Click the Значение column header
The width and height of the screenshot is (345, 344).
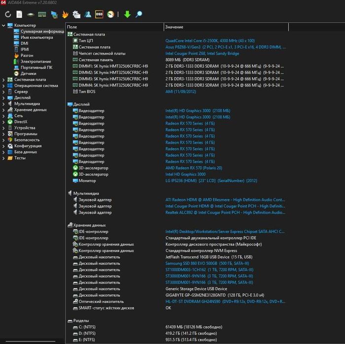(226, 27)
